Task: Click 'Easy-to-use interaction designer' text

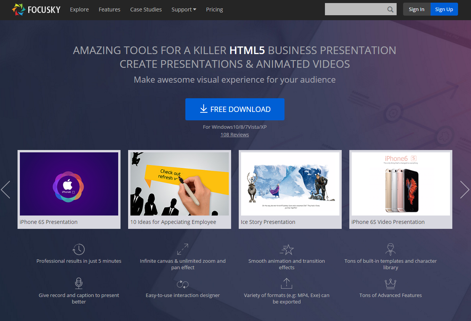Action: (183, 295)
